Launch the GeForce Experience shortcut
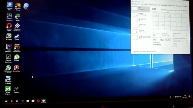This screenshot has height=108, width=193. [x=8, y=59]
